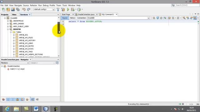Image resolution: width=200 pixels, height=112 pixels.
Task: Click SQL execution progress bar in status bar
Action: coord(166,104)
